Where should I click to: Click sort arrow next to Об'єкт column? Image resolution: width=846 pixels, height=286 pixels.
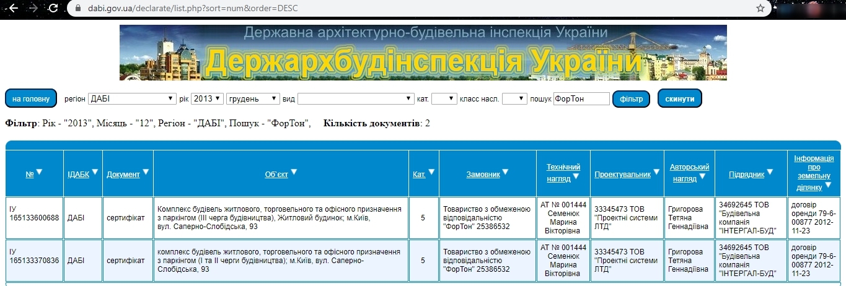tap(294, 172)
